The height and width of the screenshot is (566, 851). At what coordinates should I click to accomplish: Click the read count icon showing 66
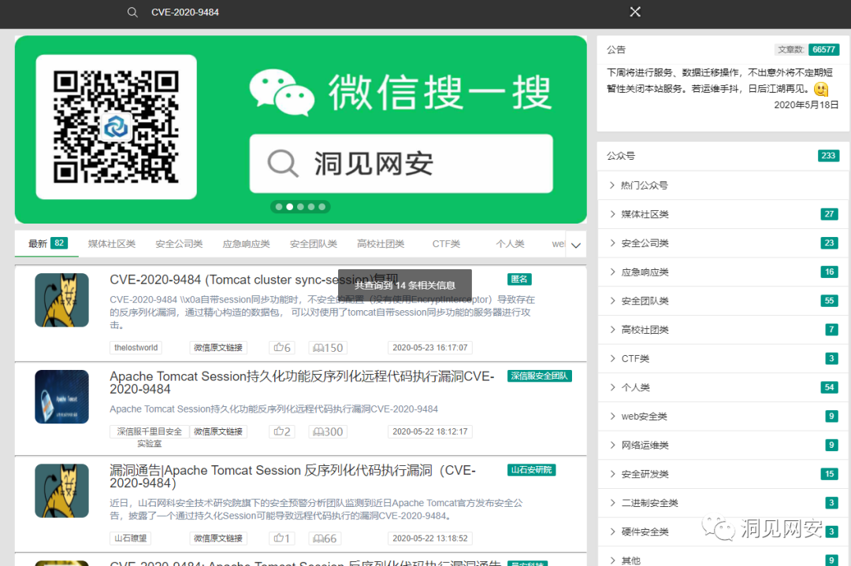[325, 538]
